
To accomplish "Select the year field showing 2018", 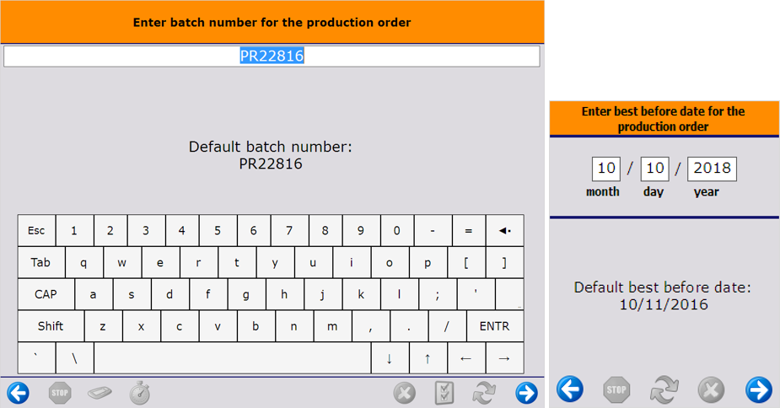I will pyautogui.click(x=712, y=169).
